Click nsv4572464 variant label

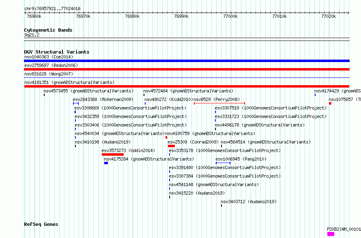[188, 91]
